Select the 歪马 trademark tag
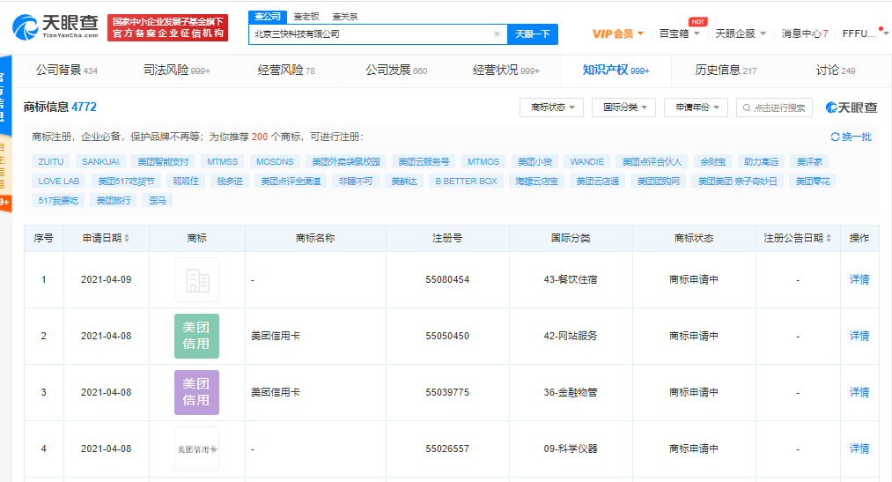Viewport: 892px width, 482px height. pyautogui.click(x=157, y=200)
